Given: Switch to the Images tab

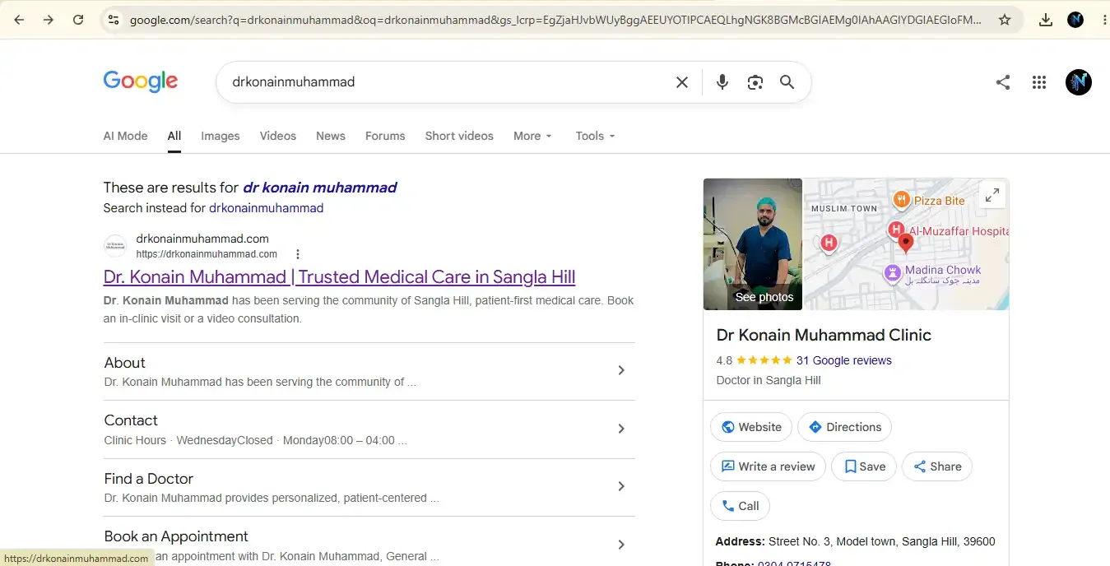Looking at the screenshot, I should (x=221, y=136).
